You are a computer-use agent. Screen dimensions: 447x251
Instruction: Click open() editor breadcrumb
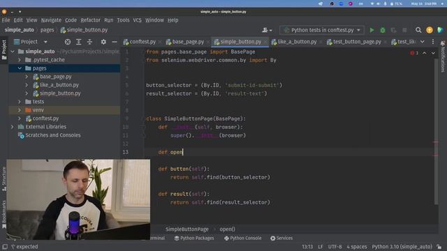tap(227, 229)
